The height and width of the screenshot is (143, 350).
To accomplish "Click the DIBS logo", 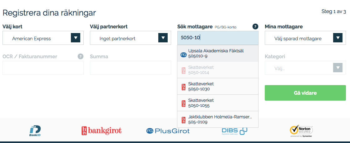I will (234, 131).
